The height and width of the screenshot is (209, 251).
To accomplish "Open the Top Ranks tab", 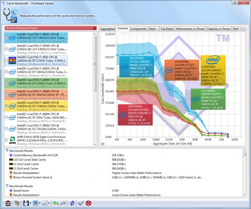I will [x=167, y=29].
